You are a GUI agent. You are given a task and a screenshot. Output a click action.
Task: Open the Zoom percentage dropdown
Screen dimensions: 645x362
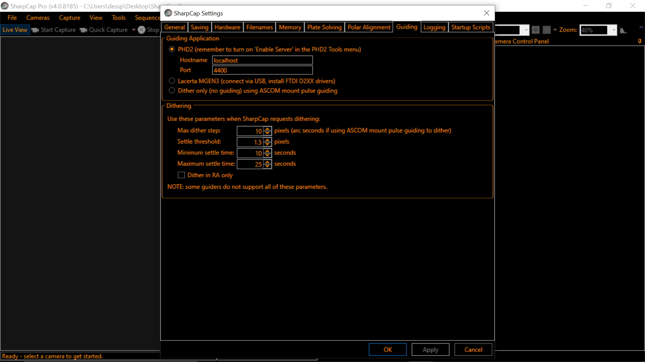[x=614, y=30]
